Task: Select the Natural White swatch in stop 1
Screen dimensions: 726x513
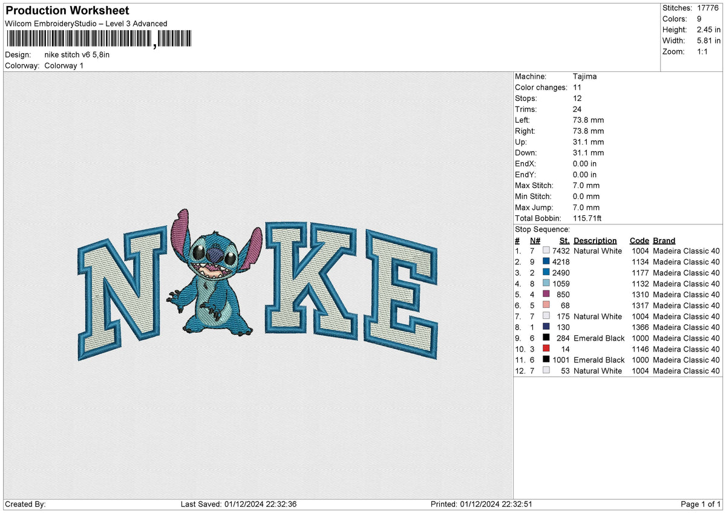Action: click(x=546, y=251)
